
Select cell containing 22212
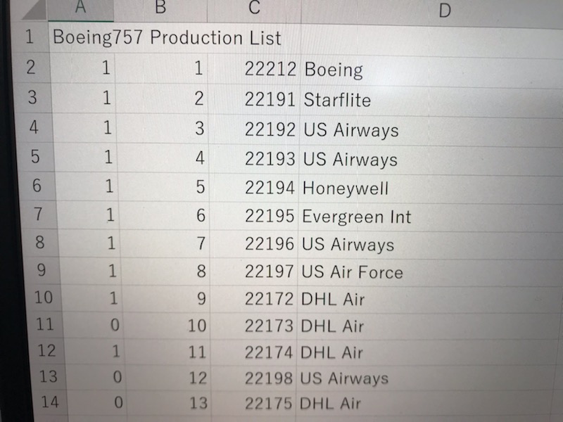(254, 68)
